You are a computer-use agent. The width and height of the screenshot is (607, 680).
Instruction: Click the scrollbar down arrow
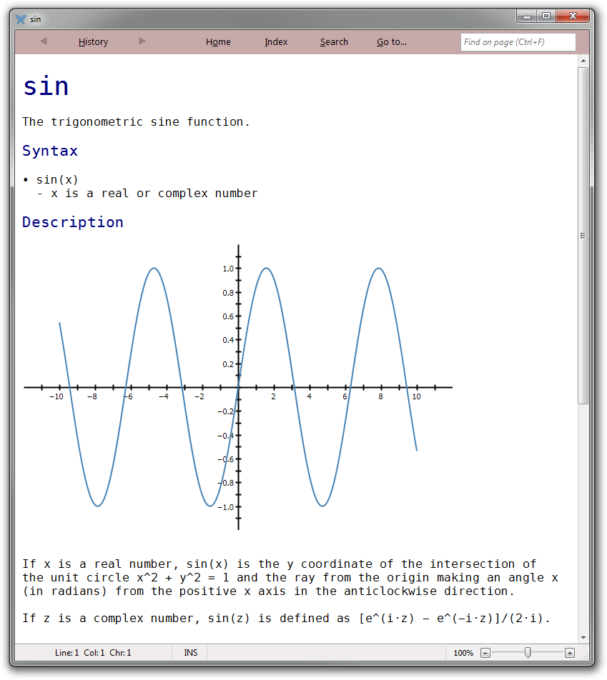tap(583, 636)
